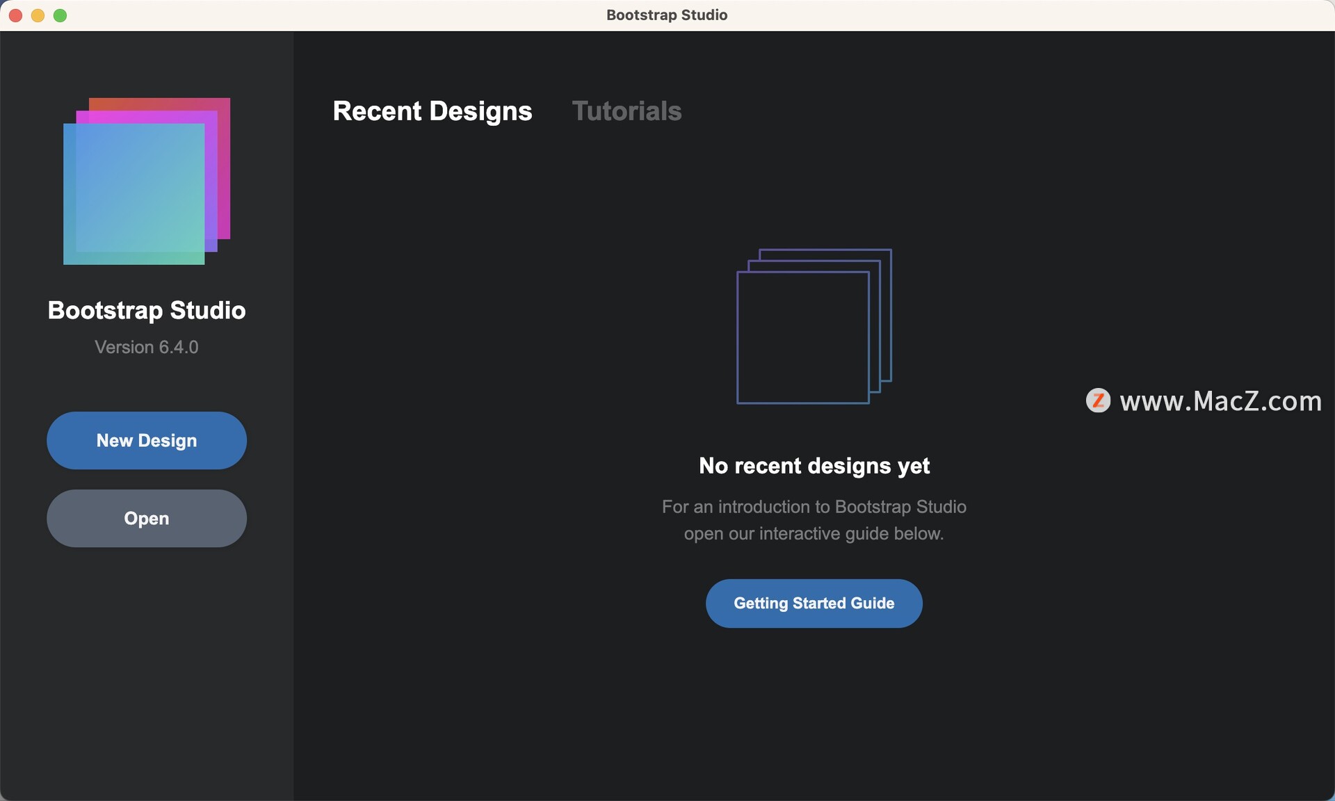This screenshot has width=1335, height=801.
Task: Switch to the Tutorials tab
Action: click(x=626, y=111)
